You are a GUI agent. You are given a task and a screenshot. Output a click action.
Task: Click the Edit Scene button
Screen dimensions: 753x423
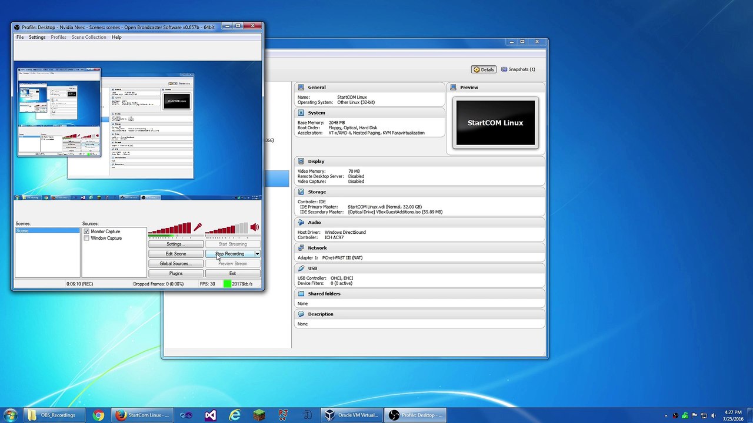coord(175,254)
